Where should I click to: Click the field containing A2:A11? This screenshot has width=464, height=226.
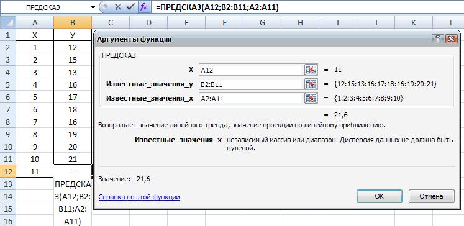pos(252,98)
